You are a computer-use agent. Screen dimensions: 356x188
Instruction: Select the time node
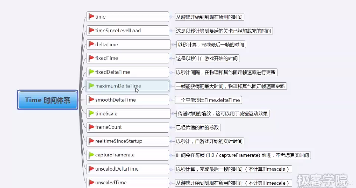coord(128,17)
